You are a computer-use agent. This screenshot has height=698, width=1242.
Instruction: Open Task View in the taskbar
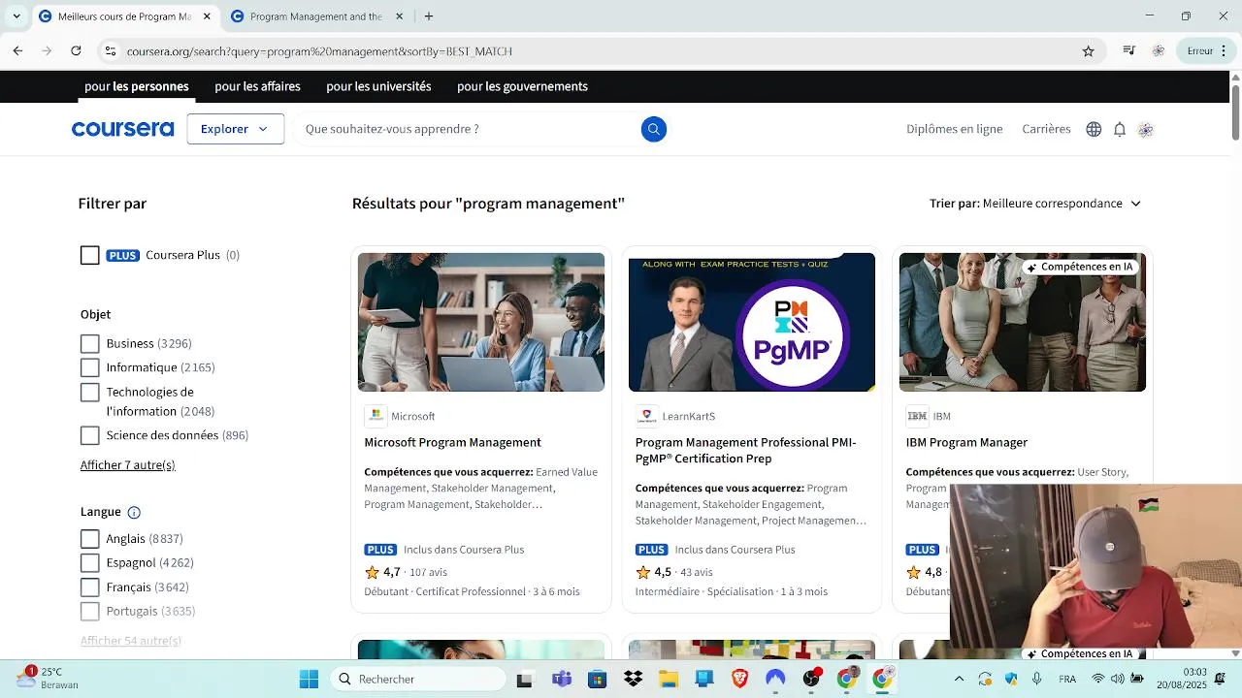tap(524, 680)
